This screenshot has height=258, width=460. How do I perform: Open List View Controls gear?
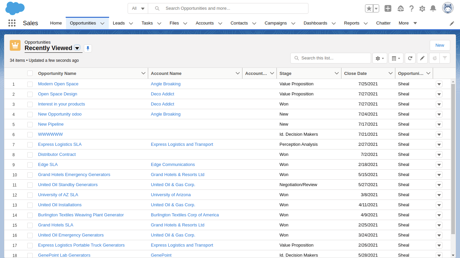[380, 58]
